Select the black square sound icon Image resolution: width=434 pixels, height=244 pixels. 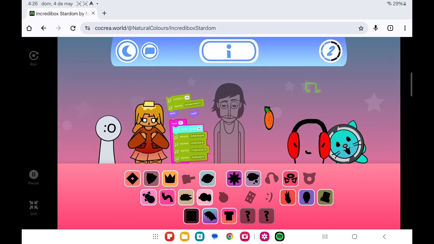pos(192,216)
